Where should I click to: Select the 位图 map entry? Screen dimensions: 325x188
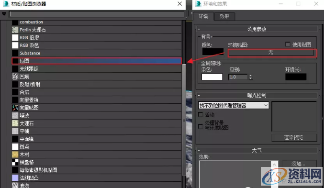(97, 61)
